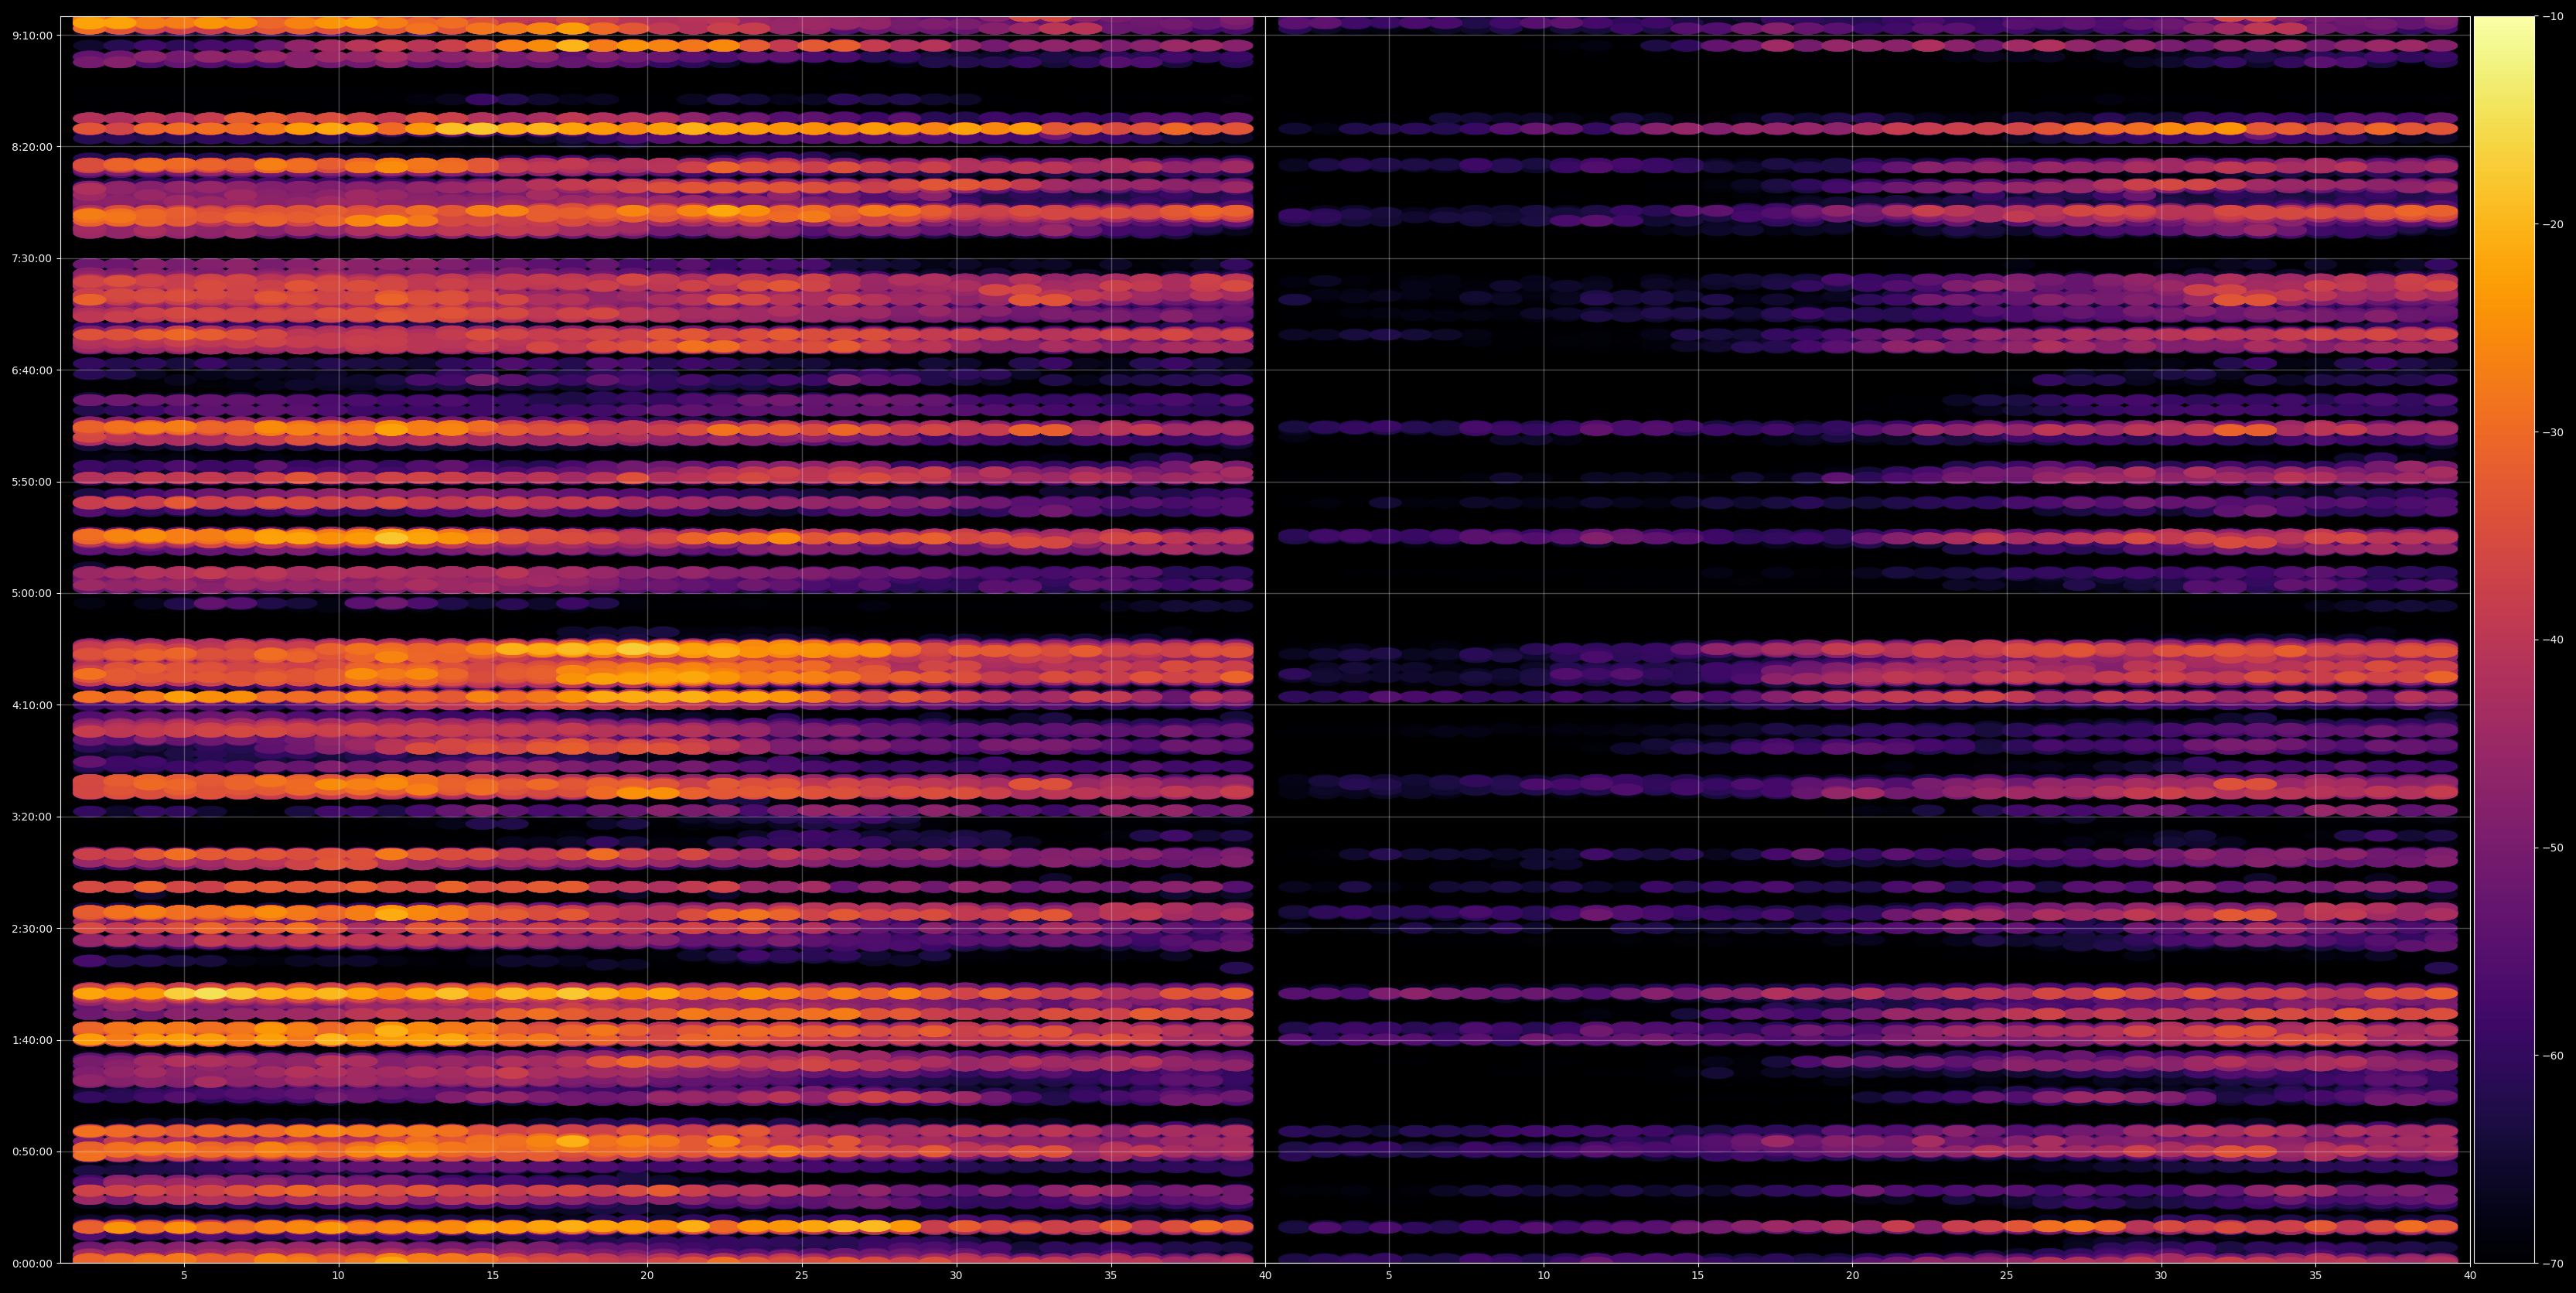Select x-axis tick 20 of the right heatmap
The image size is (2576, 1293).
tap(1852, 1275)
